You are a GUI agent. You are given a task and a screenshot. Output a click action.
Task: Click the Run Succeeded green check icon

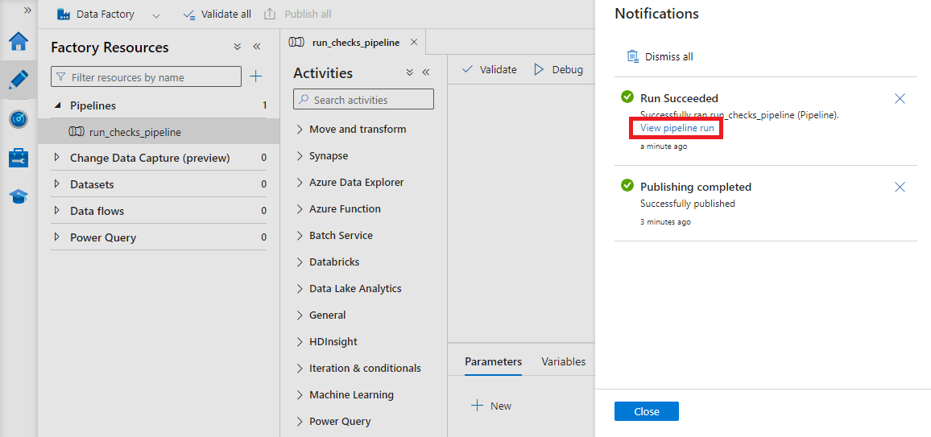point(627,97)
